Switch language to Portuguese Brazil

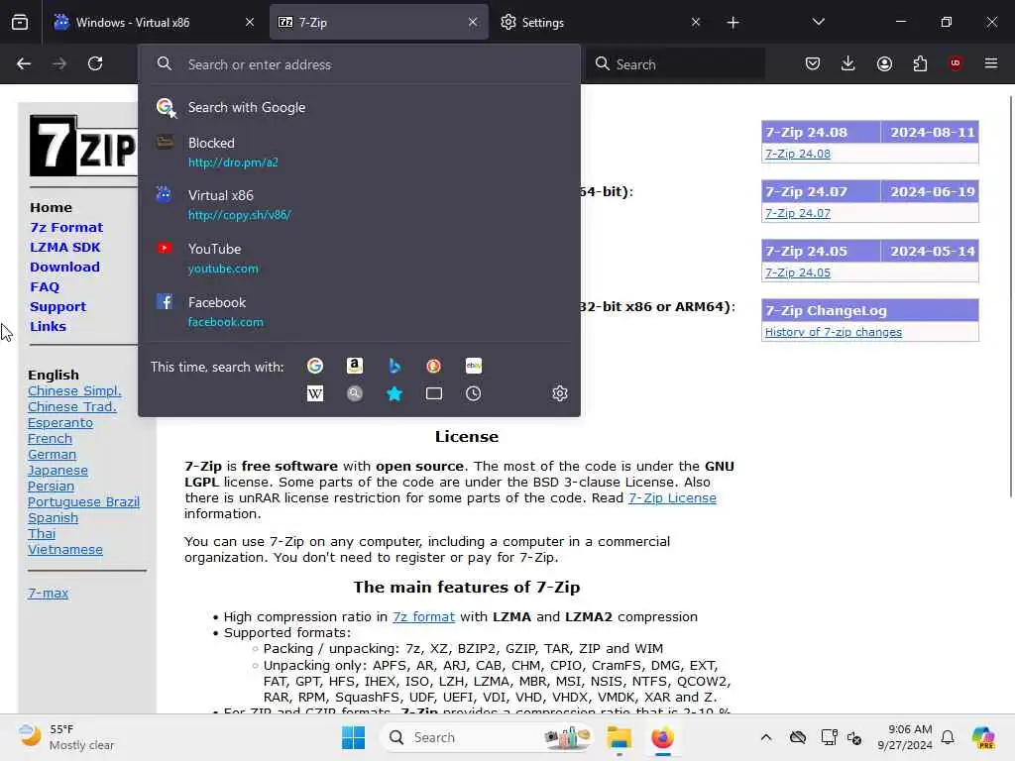coord(83,502)
